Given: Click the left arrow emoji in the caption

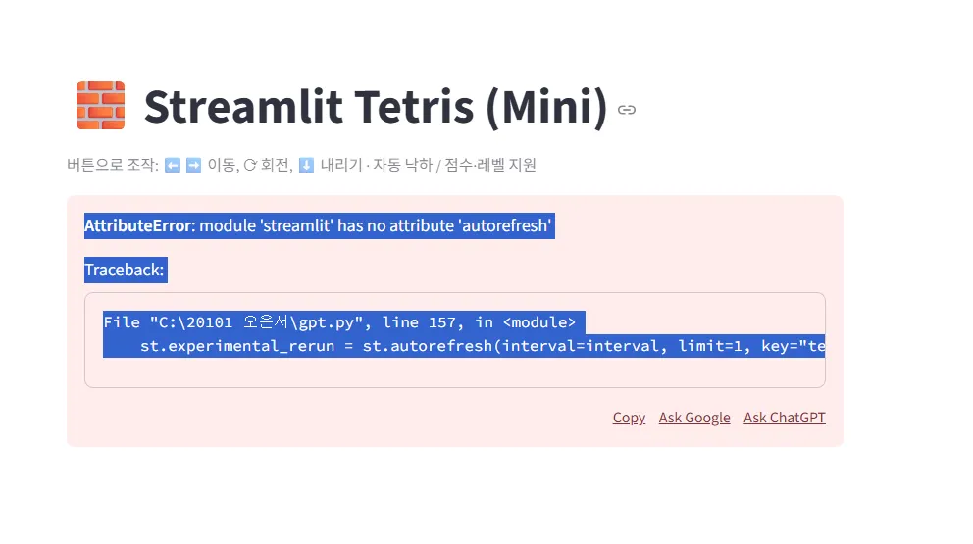Looking at the screenshot, I should tap(172, 165).
